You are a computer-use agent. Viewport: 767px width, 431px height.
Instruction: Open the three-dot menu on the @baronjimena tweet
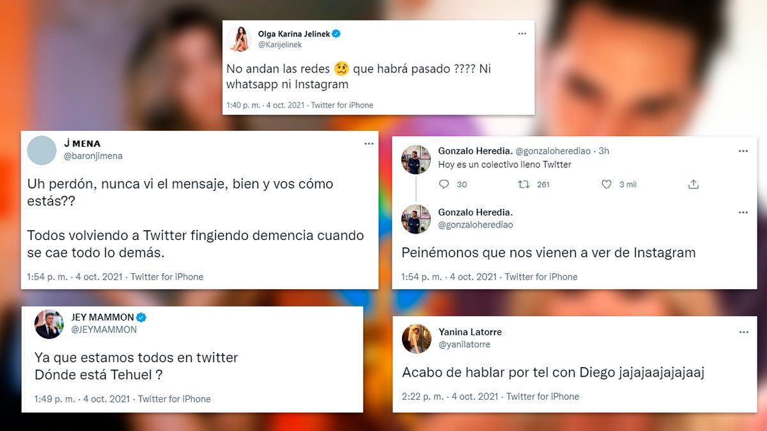(369, 144)
